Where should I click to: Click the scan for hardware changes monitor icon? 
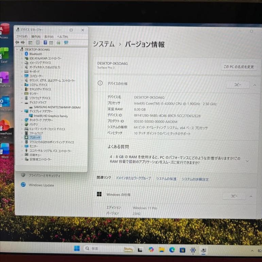coord(66,42)
